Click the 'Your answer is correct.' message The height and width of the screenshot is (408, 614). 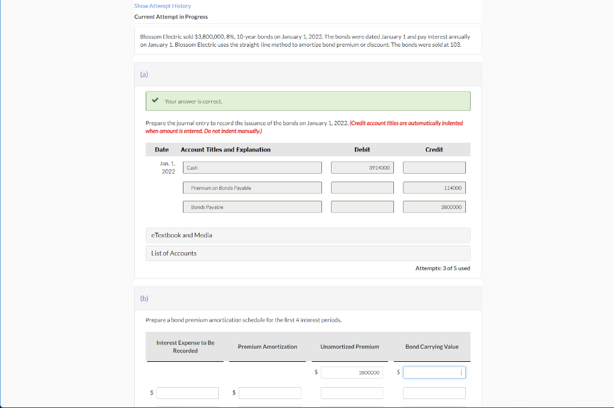194,101
